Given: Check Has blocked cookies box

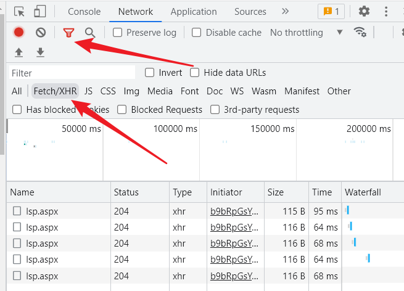Looking at the screenshot, I should click(x=17, y=110).
